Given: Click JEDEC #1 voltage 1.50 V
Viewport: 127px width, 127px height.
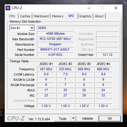Looking at the screenshot, I should click(46, 106).
